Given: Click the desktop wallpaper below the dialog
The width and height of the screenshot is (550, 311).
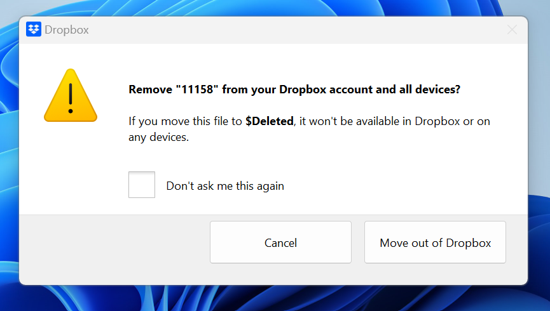Looking at the screenshot, I should (273, 298).
